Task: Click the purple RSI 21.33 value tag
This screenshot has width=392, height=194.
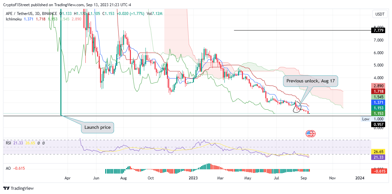Action: point(378,157)
